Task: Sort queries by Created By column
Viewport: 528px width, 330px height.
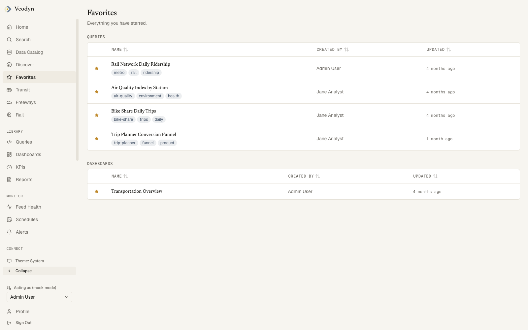Action: click(x=332, y=49)
